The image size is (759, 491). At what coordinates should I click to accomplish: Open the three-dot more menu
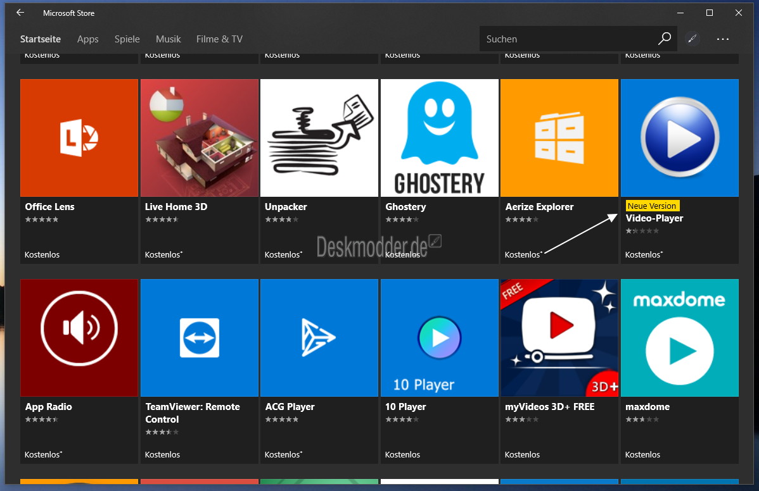point(723,39)
